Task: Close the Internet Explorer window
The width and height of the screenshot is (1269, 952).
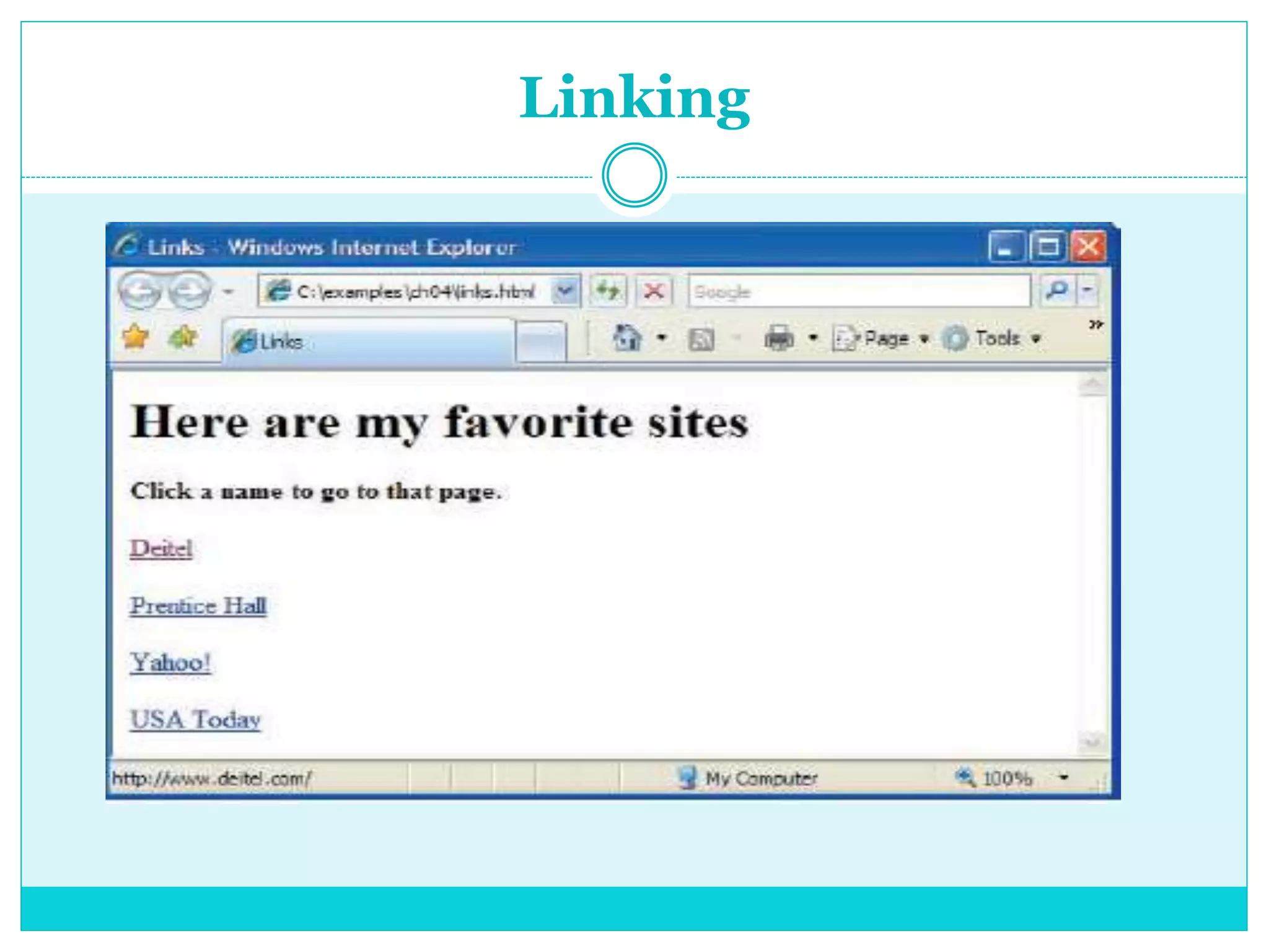Action: (x=1089, y=247)
